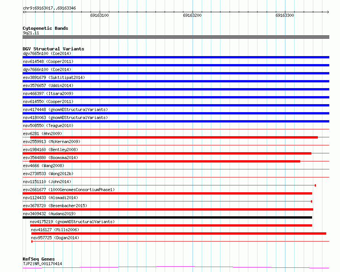Open the nsv3409432 (Audano2019) variant
340x272 pixels.
49,214
